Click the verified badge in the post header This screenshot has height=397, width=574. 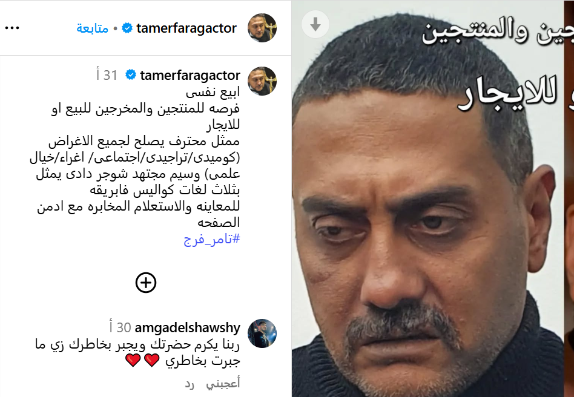coord(127,28)
